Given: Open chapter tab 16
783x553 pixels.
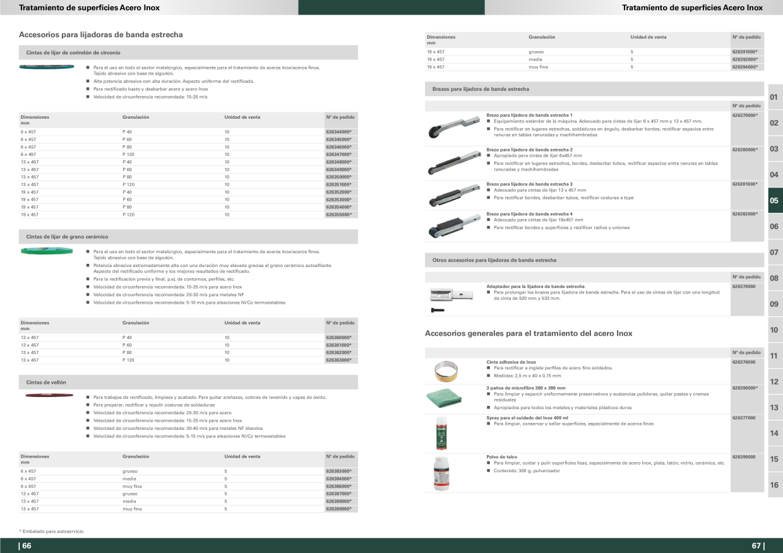Looking at the screenshot, I should [x=774, y=485].
